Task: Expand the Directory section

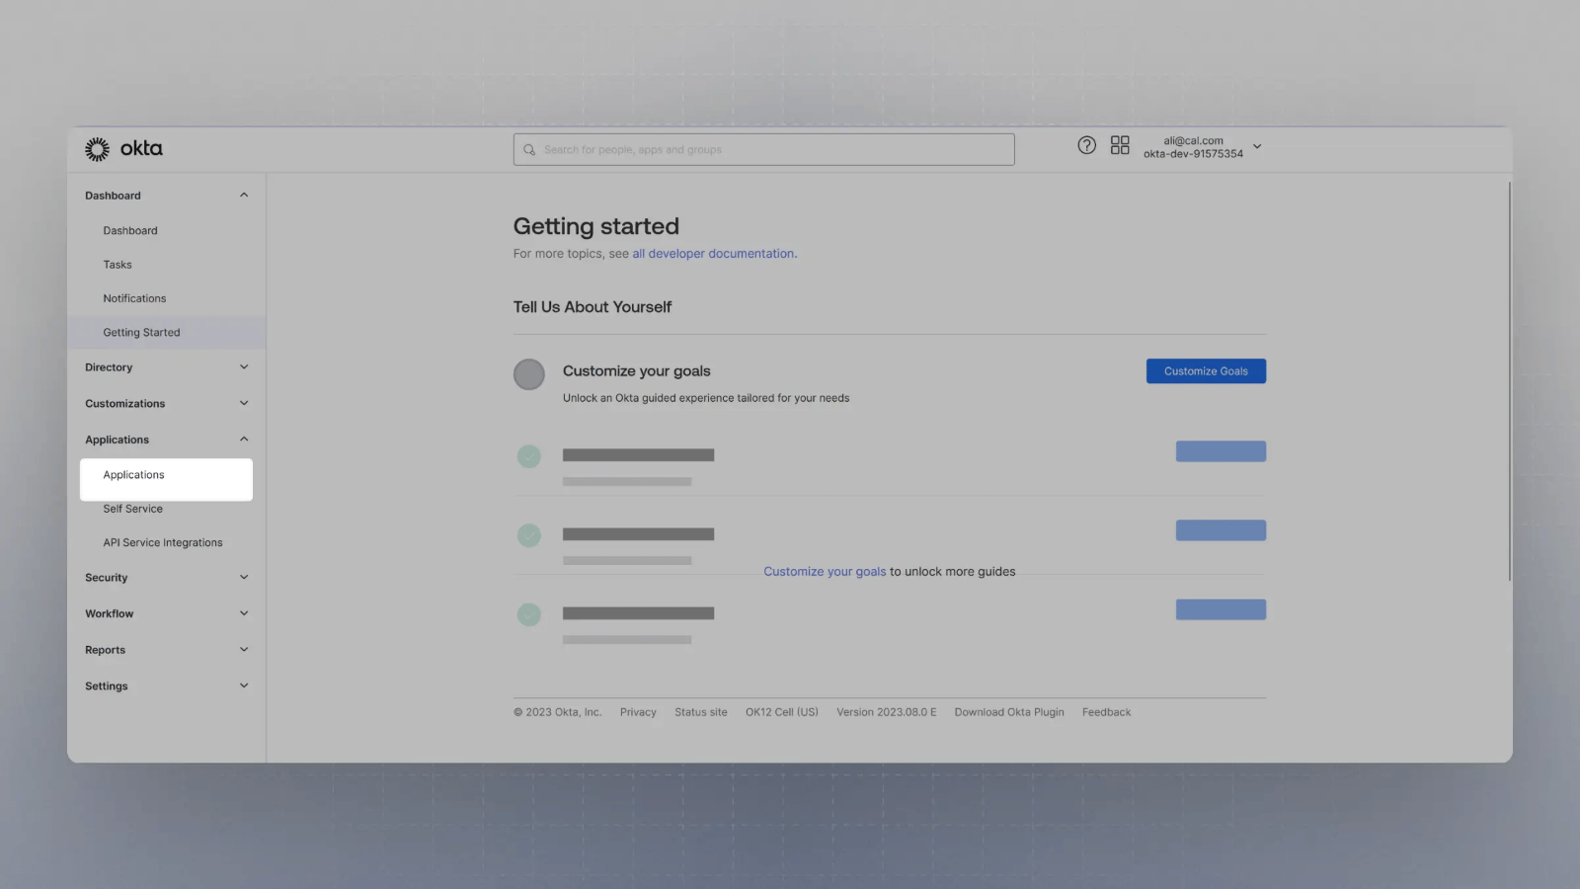Action: (166, 367)
